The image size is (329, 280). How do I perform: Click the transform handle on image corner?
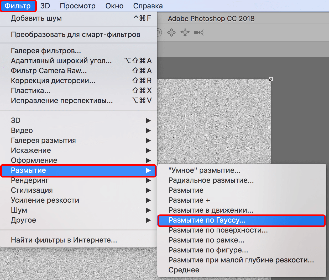271,79
